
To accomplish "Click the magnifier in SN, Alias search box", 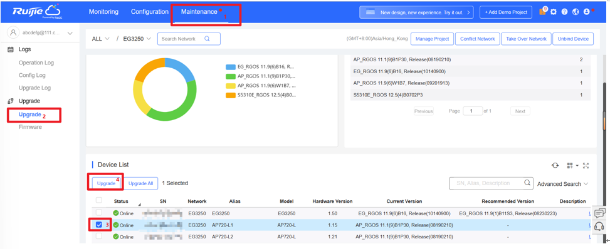I will pos(527,183).
